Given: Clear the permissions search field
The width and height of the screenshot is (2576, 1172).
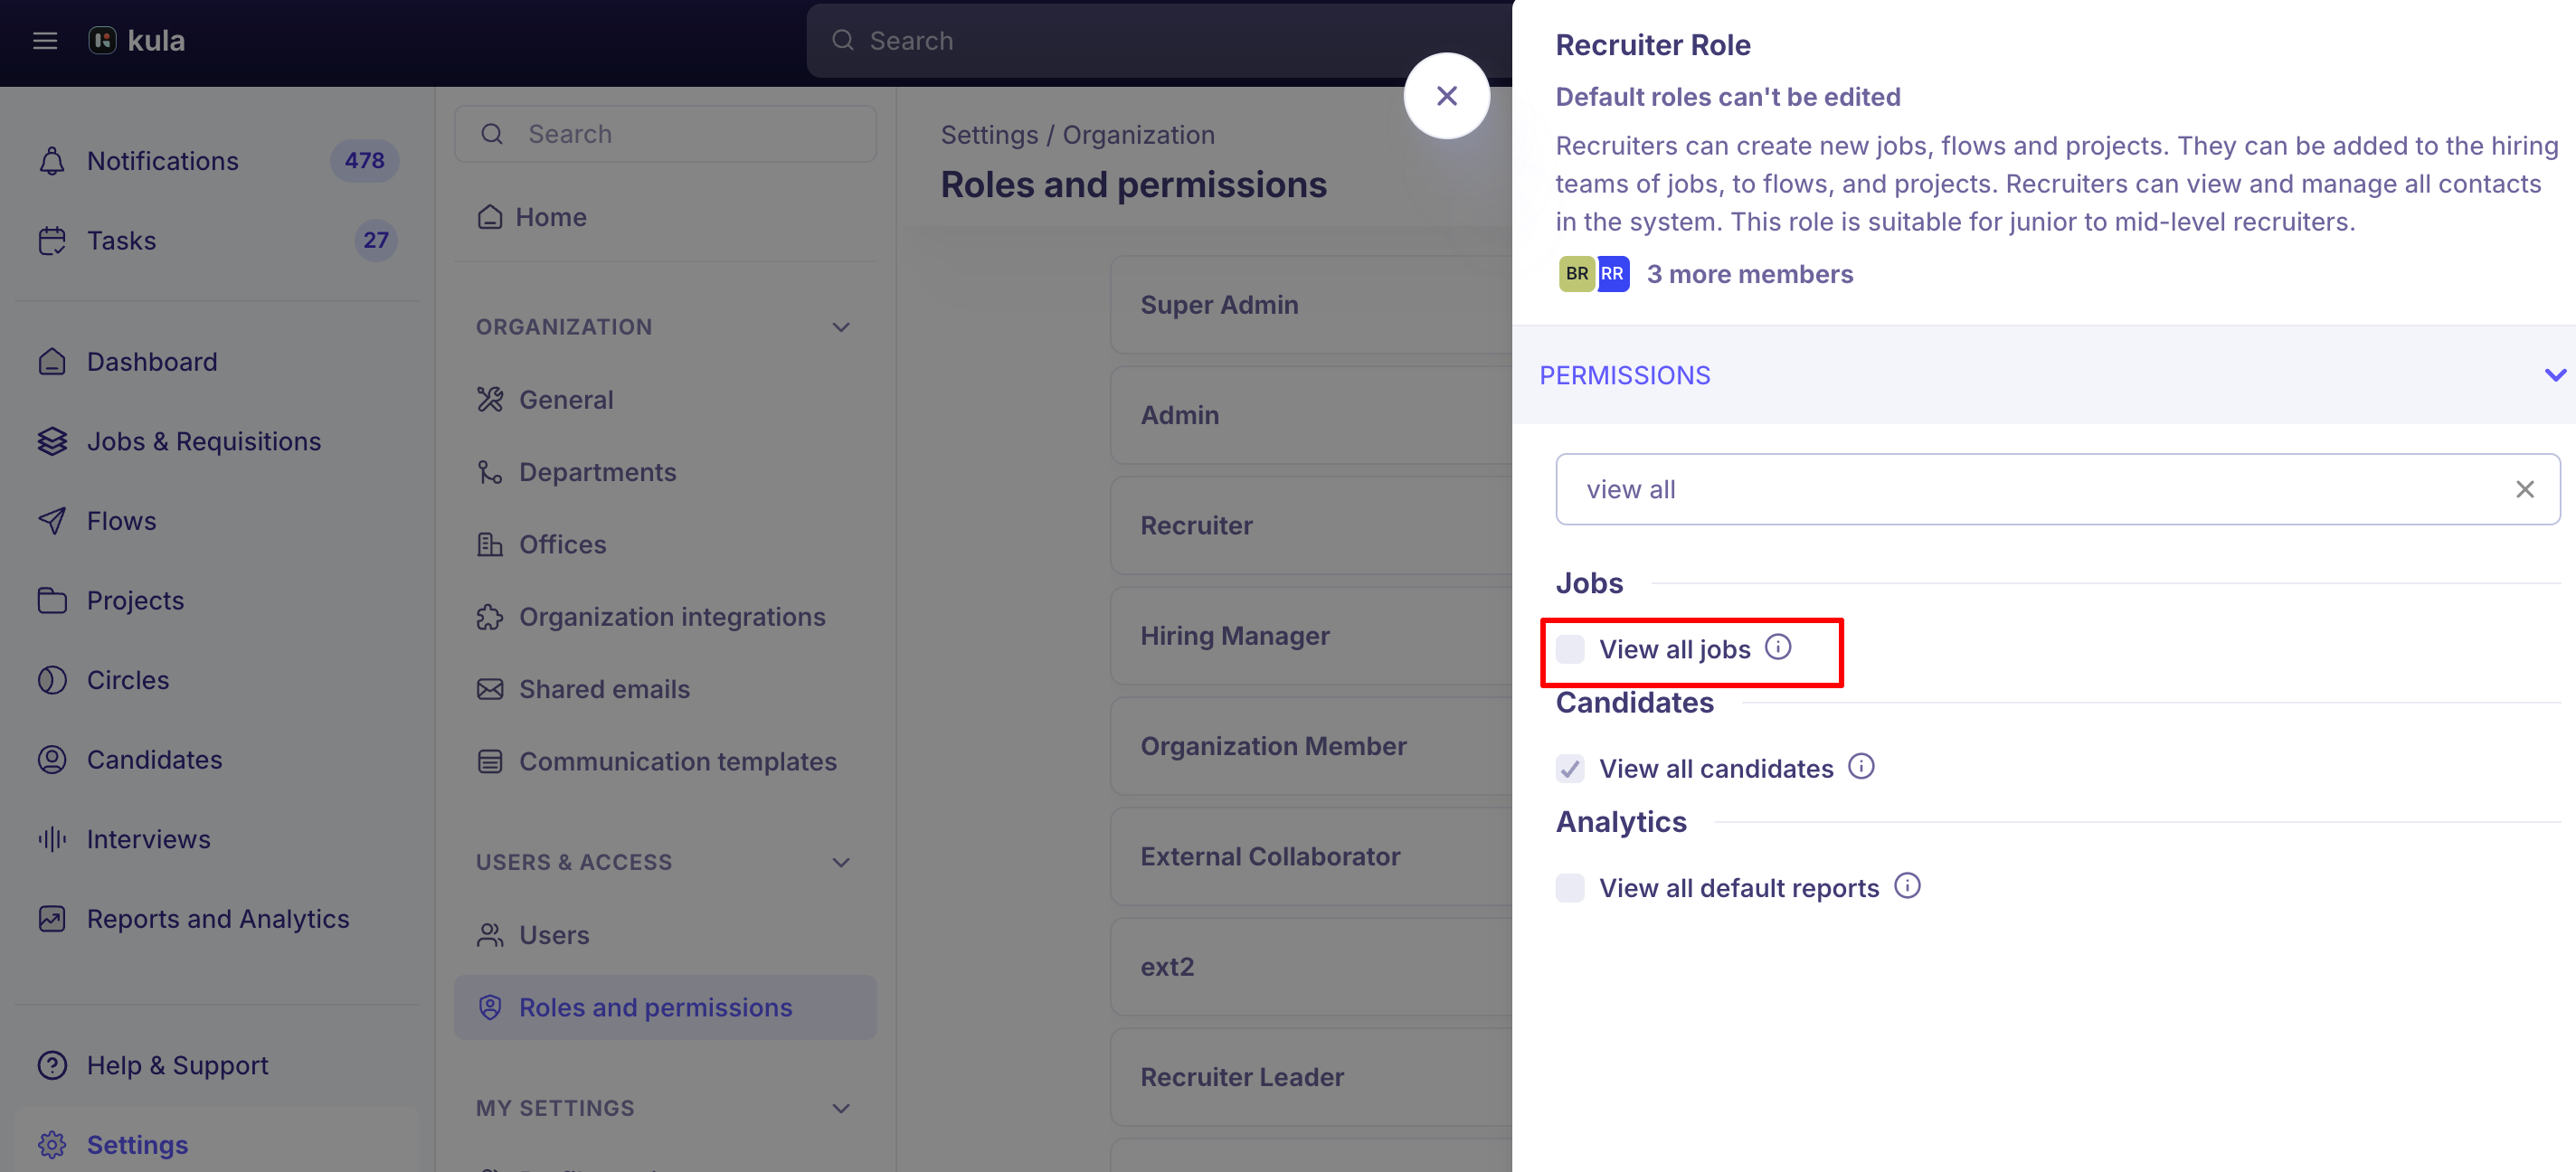Looking at the screenshot, I should tap(2525, 489).
